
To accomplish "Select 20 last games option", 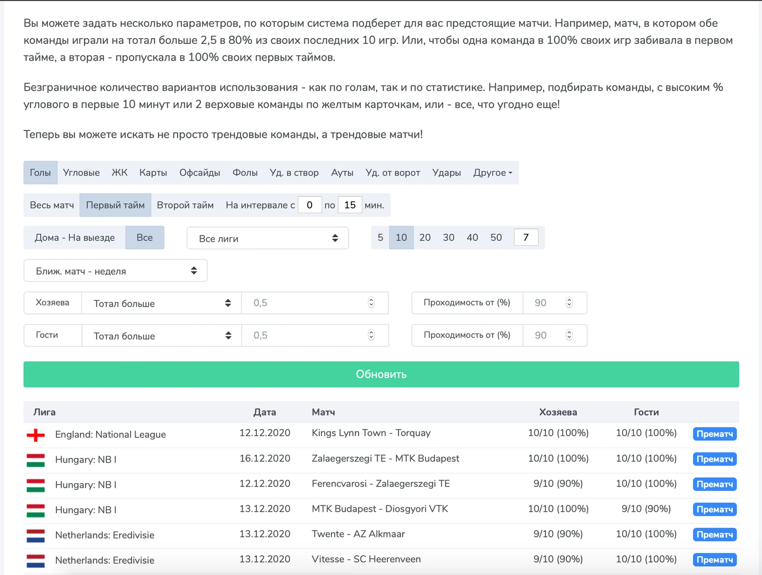I will point(425,238).
